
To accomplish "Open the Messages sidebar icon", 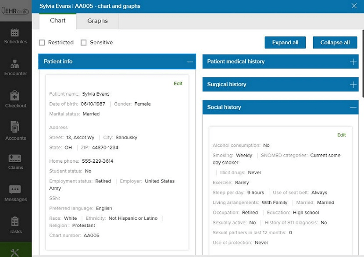I will [x=15, y=189].
